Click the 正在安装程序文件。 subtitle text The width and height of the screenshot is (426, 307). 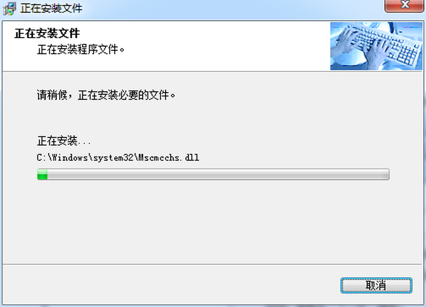81,50
